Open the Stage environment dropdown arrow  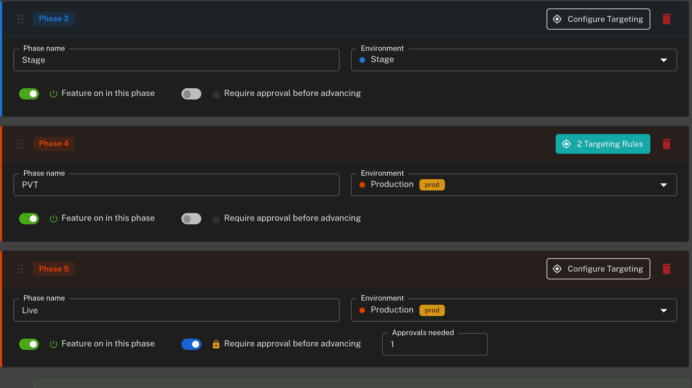coord(664,60)
